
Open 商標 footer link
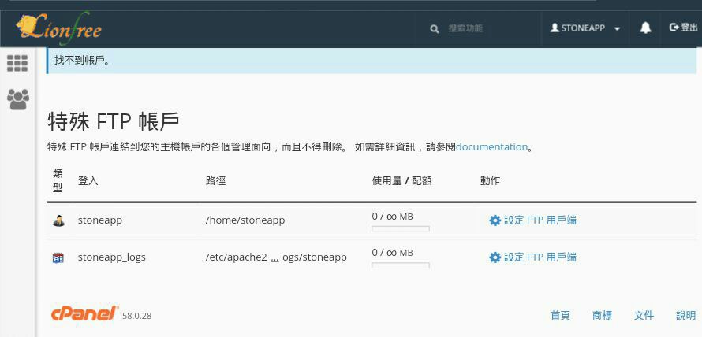(602, 315)
